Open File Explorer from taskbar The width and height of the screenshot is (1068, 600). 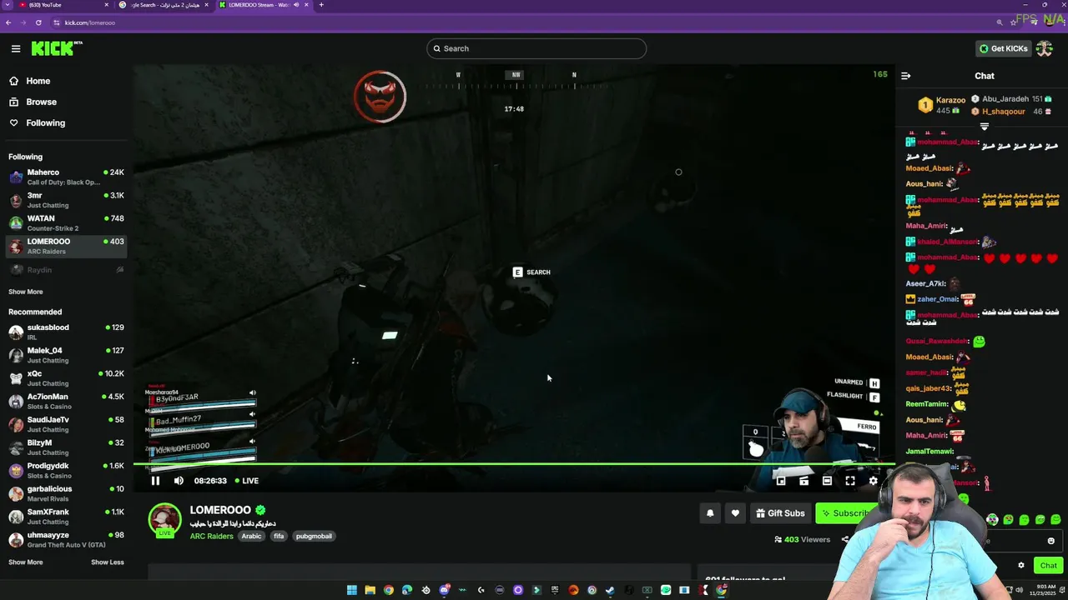(x=370, y=590)
